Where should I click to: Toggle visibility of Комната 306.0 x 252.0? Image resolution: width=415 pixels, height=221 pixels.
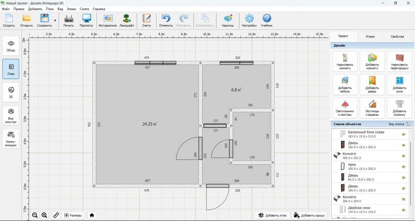click(403, 156)
